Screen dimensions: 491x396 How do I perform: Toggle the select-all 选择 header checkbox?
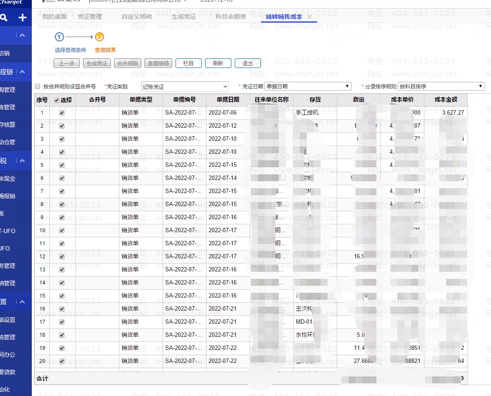pos(56,100)
